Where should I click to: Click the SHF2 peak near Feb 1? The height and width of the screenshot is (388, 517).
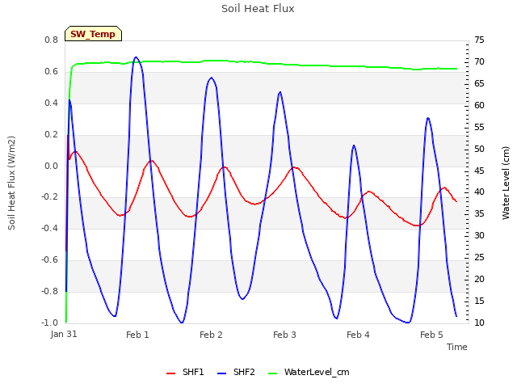pos(136,57)
